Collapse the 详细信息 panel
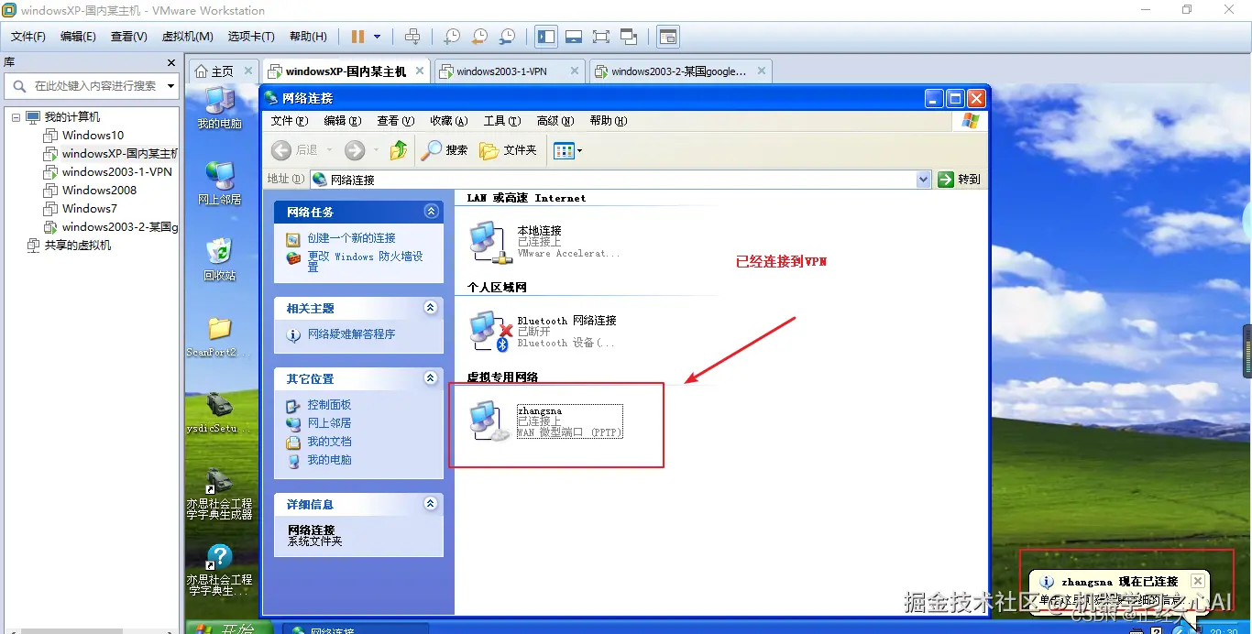The height and width of the screenshot is (634, 1252). tap(431, 504)
